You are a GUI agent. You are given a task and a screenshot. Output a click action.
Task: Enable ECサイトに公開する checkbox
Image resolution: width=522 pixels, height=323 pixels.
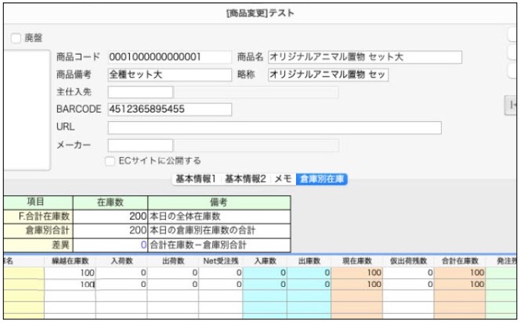[110, 161]
